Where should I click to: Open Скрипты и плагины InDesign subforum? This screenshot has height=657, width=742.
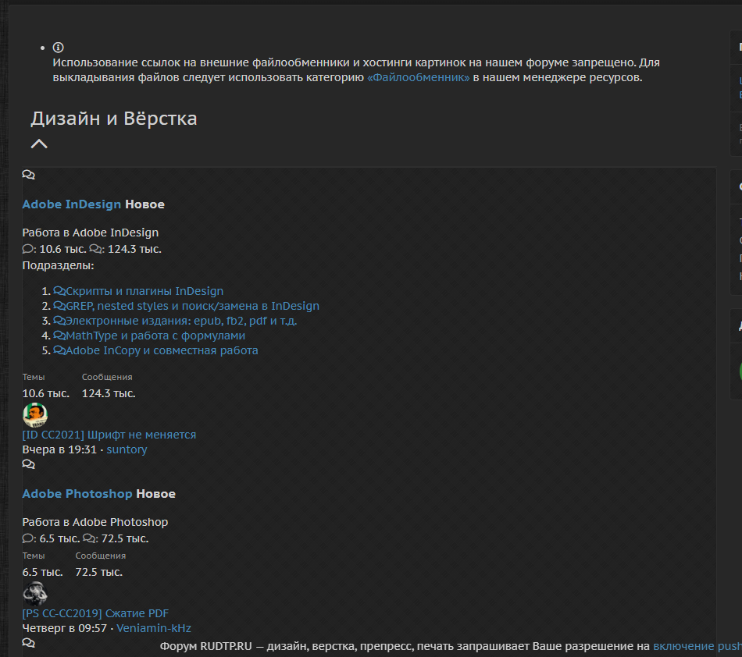tap(144, 291)
